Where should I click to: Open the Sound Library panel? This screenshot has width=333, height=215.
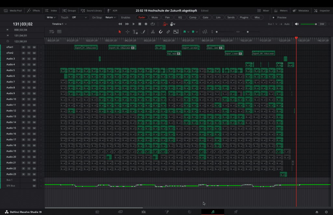[x=91, y=10]
